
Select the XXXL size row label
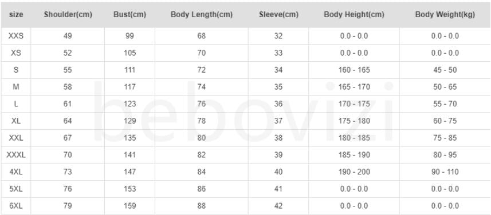(x=16, y=155)
